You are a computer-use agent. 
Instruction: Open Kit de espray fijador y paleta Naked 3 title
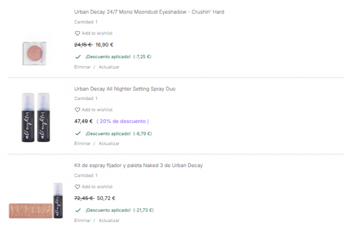point(138,165)
